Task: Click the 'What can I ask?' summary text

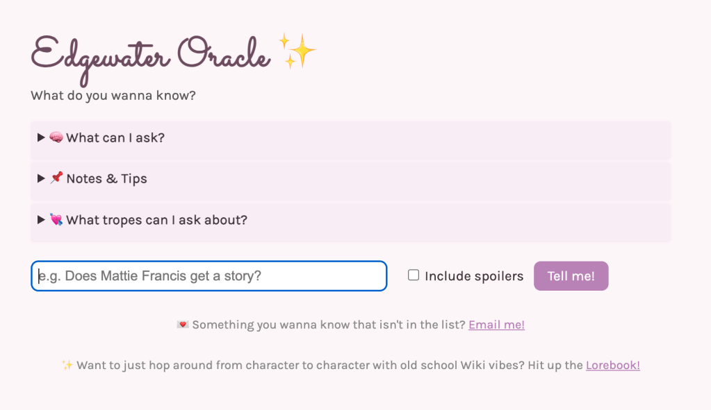Action: [115, 137]
